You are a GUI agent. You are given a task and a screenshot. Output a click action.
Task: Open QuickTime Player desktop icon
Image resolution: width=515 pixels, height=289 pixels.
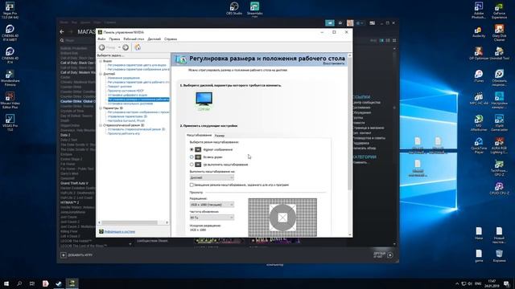coord(479,145)
